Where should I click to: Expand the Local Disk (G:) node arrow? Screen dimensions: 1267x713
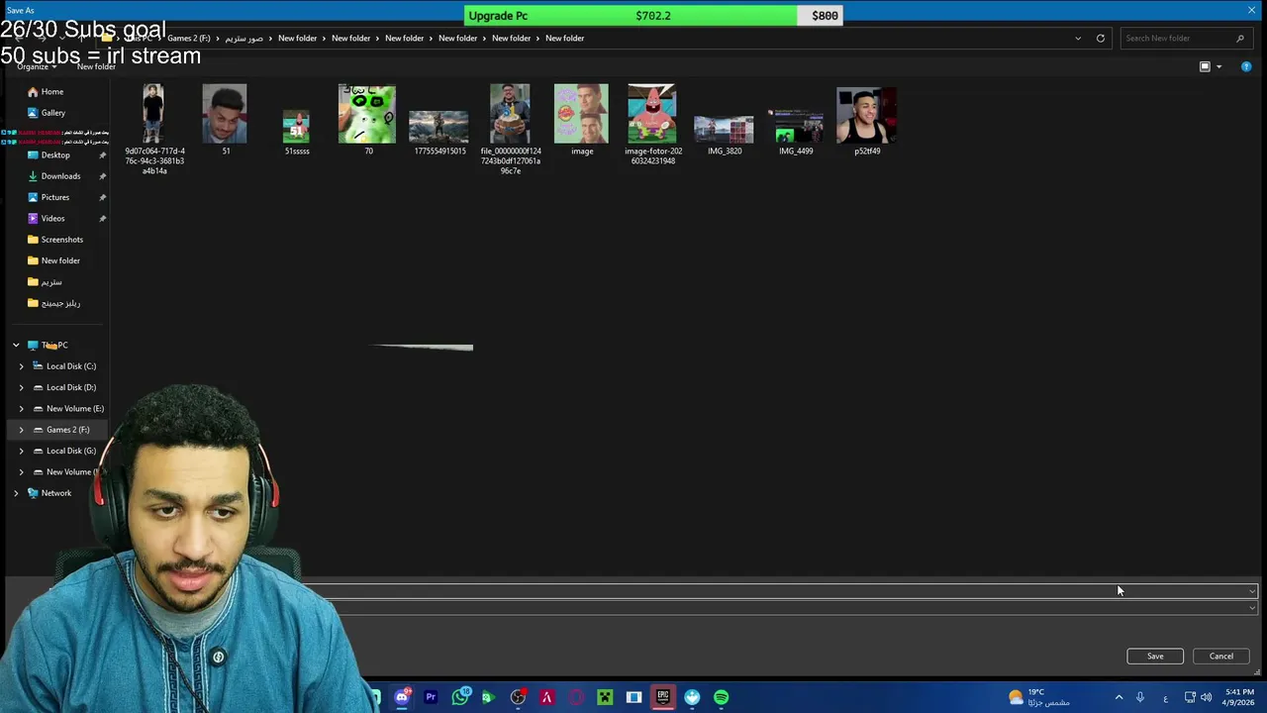[21, 451]
